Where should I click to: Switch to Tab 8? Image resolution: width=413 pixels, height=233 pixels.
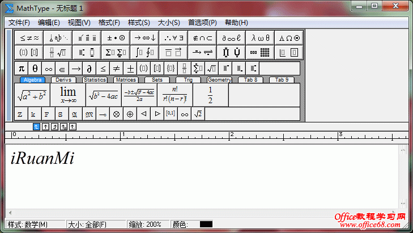pos(250,79)
